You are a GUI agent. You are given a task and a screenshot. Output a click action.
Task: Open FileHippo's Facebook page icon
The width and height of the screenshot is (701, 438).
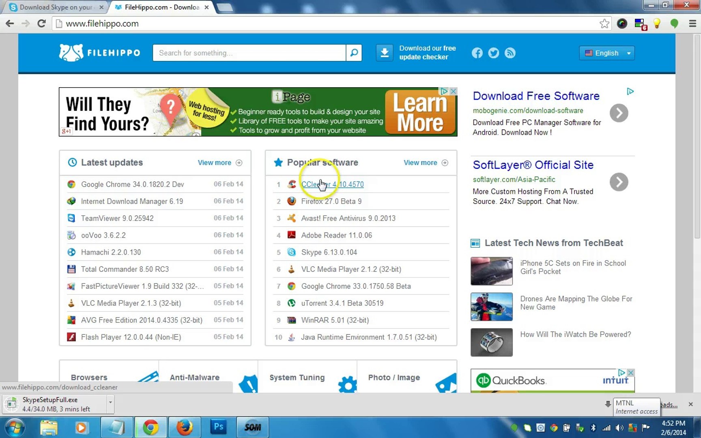point(477,53)
